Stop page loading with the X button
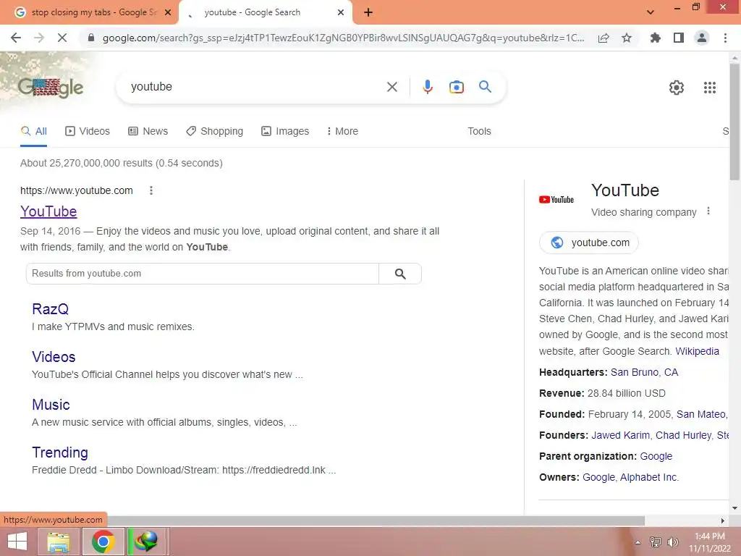The height and width of the screenshot is (556, 741). click(x=62, y=38)
